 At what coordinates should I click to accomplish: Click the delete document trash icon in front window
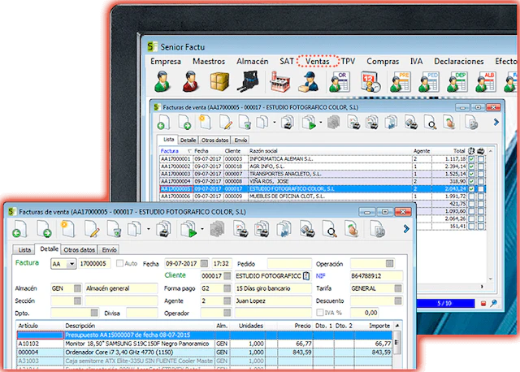[x=114, y=229]
